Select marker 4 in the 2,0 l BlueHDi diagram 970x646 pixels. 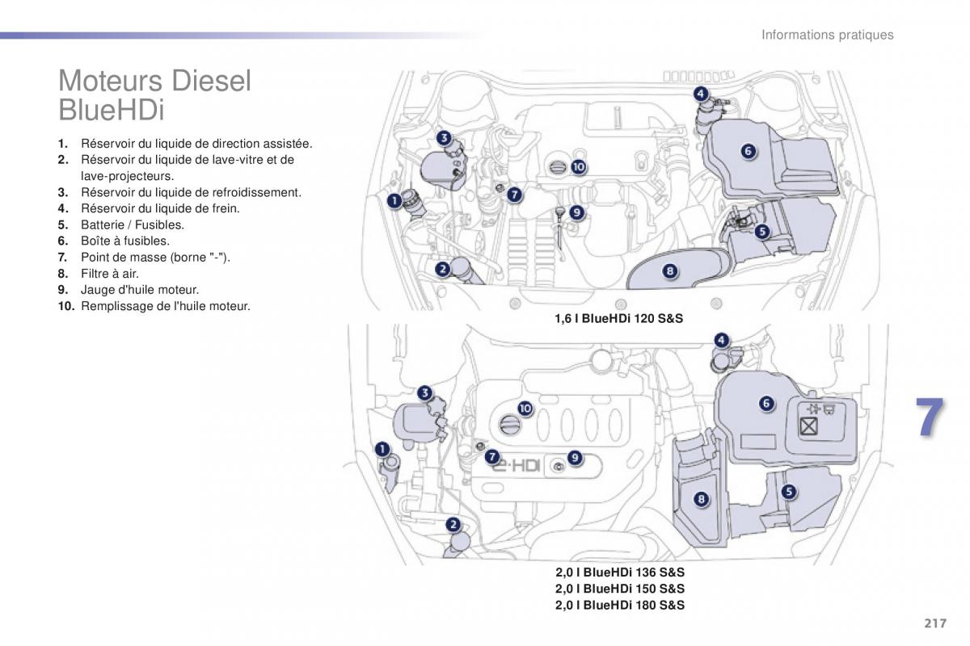coord(721,341)
